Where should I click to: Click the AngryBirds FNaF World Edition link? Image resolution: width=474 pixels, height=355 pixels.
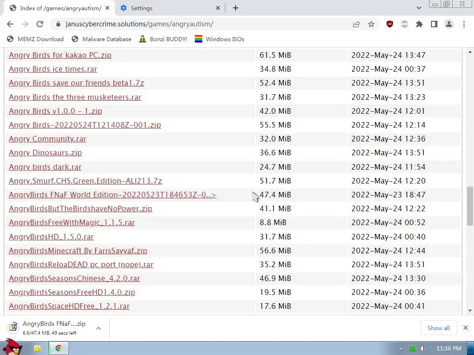[x=112, y=195]
